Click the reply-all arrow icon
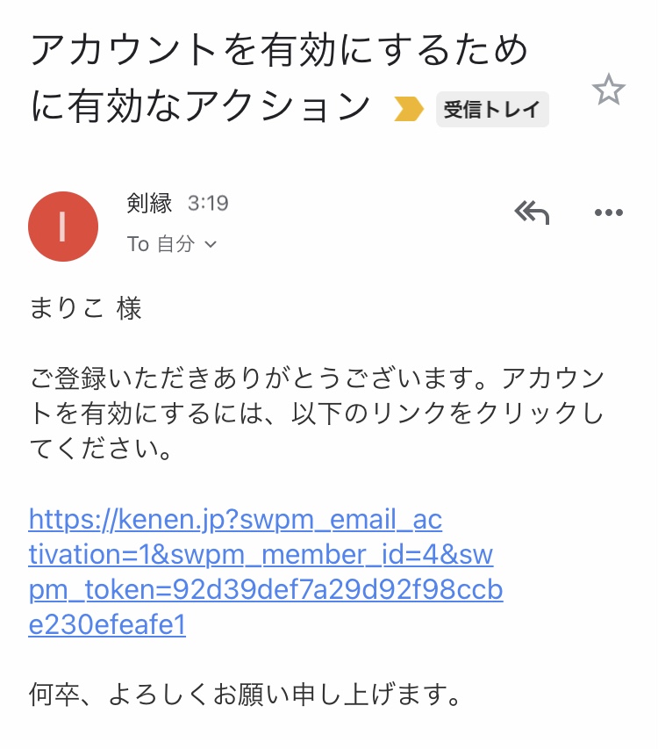Screen dimensions: 658x749 pyautogui.click(x=532, y=212)
